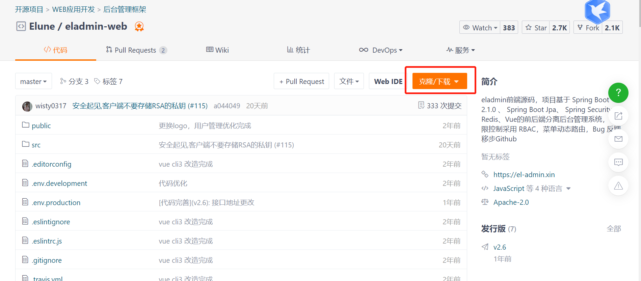The height and width of the screenshot is (281, 641).
Task: Click the blue bird logo icon
Action: [597, 12]
